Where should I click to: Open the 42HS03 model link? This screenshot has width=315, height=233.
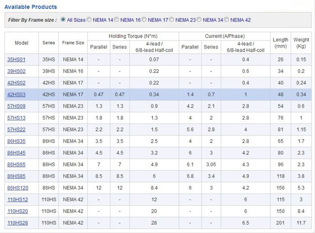[x=16, y=94]
